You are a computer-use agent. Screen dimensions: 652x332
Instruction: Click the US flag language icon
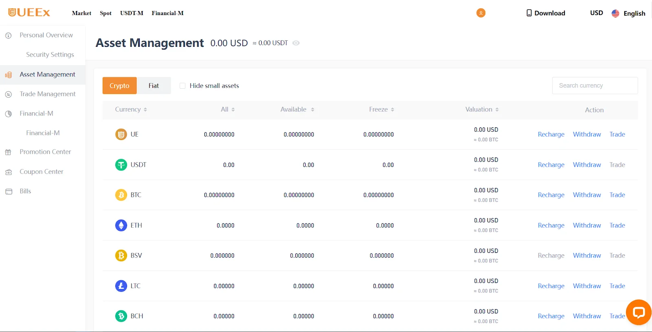coord(615,13)
